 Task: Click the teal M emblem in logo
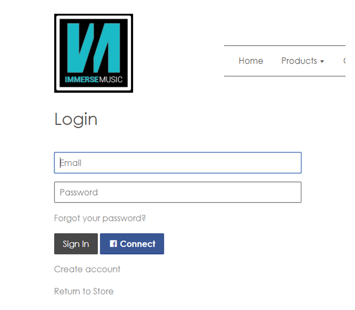click(x=94, y=48)
